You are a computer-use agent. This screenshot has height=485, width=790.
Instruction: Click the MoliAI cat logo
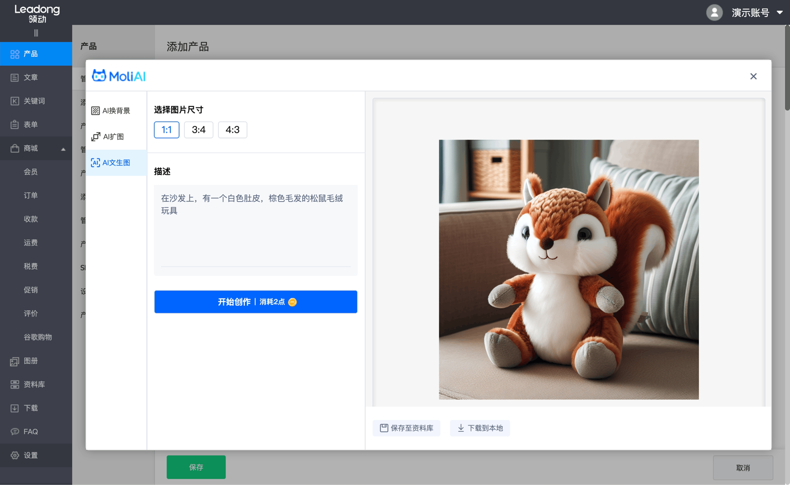click(x=99, y=76)
